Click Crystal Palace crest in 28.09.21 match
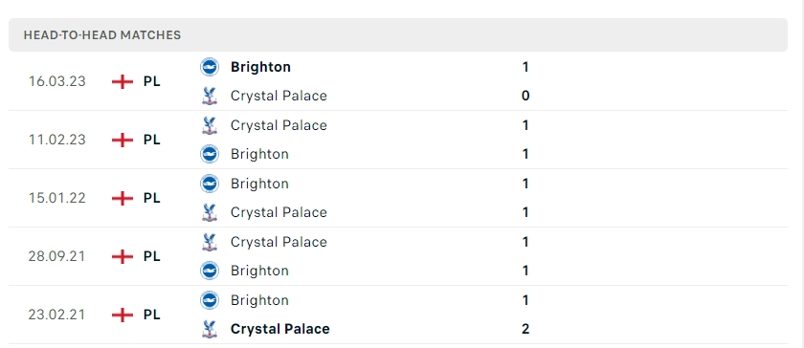 point(210,242)
